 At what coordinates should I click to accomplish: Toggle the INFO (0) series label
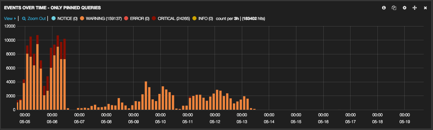tap(205, 19)
